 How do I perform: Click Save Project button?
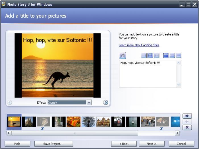(53, 144)
